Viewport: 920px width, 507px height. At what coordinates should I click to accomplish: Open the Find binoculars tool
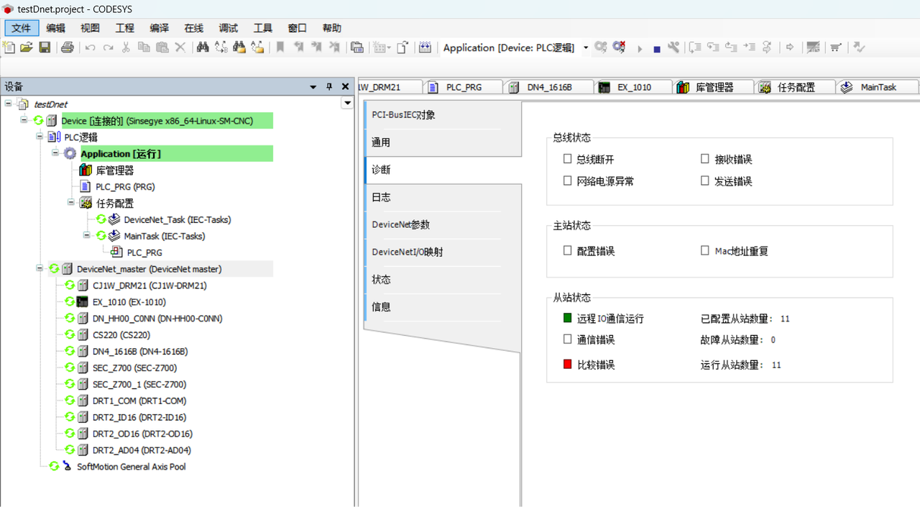(203, 47)
